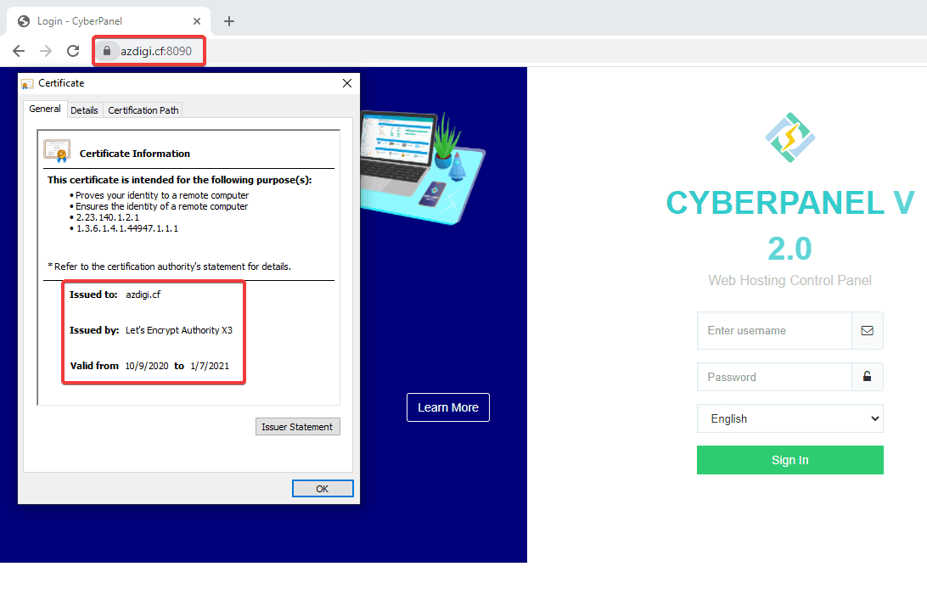Select the General tab
This screenshot has height=589, width=927.
[45, 109]
